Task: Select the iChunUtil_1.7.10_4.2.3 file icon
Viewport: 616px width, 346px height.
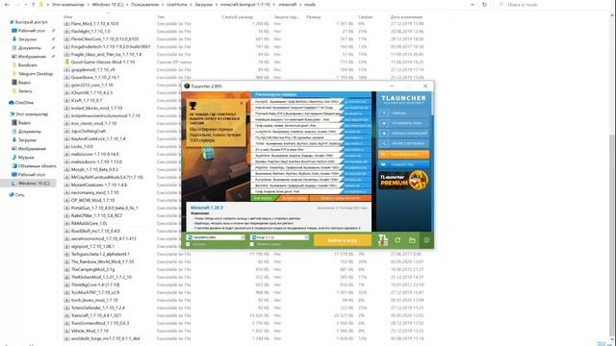Action: tap(66, 92)
